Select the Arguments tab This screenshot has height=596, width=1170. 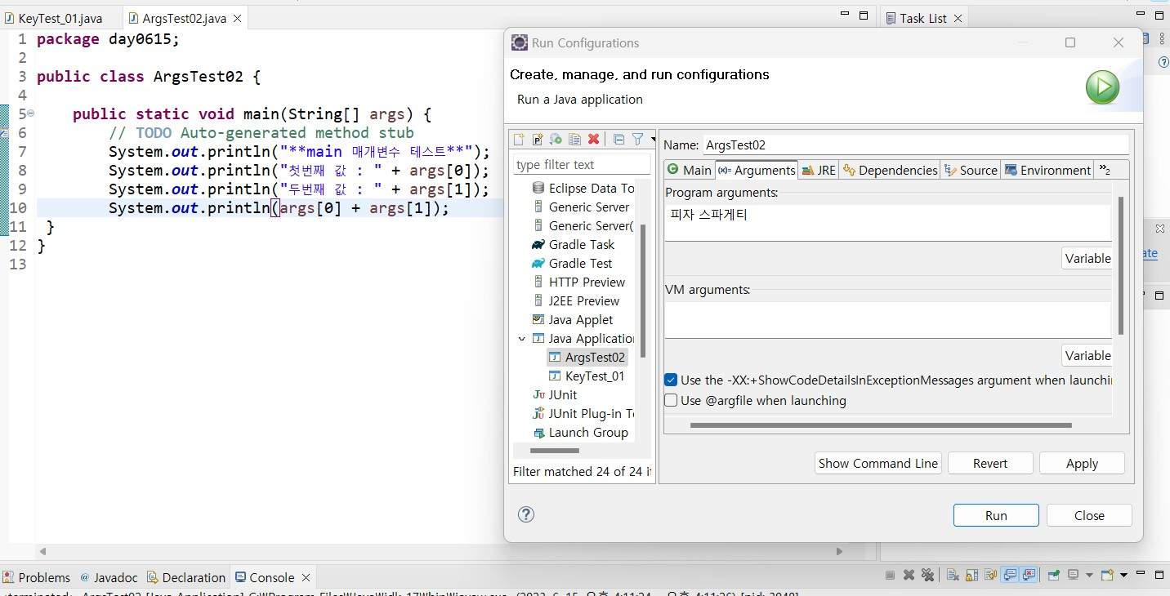click(x=757, y=170)
